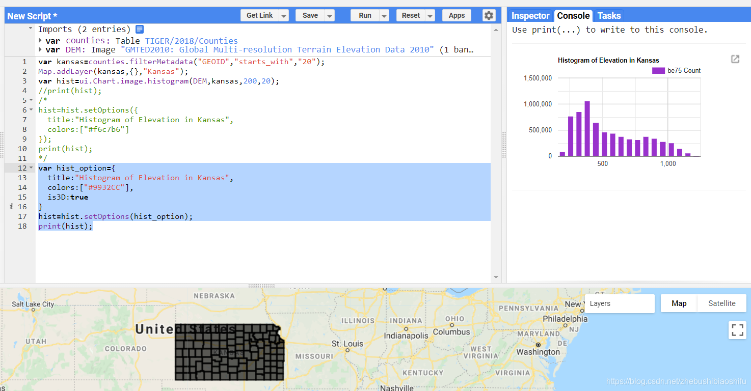Click the is3D:true line in code
751x391 pixels.
click(68, 197)
